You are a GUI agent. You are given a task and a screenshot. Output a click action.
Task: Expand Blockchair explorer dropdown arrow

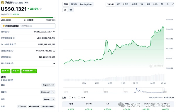[x=53, y=92]
